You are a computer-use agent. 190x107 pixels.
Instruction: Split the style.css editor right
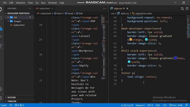(x=187, y=8)
